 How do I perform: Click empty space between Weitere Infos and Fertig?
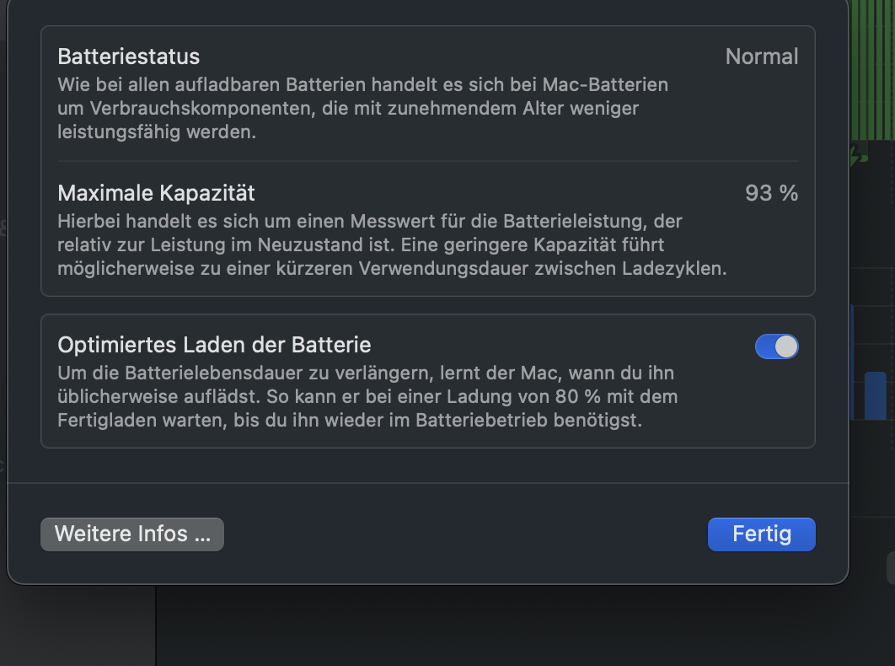click(x=464, y=534)
